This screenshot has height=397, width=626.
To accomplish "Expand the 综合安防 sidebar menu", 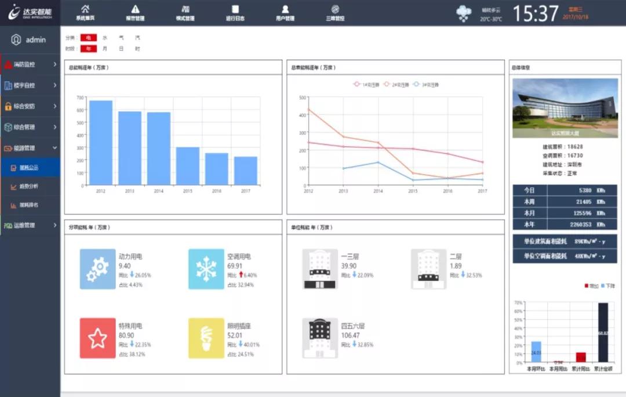I will click(30, 106).
